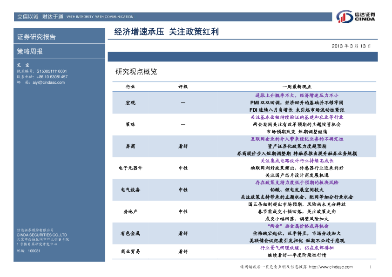Click the 电气设备 row label
This screenshot has width=392, height=277.
pos(130,190)
